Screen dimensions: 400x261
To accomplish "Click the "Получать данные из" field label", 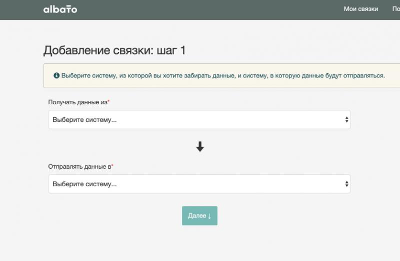I will tap(77, 102).
